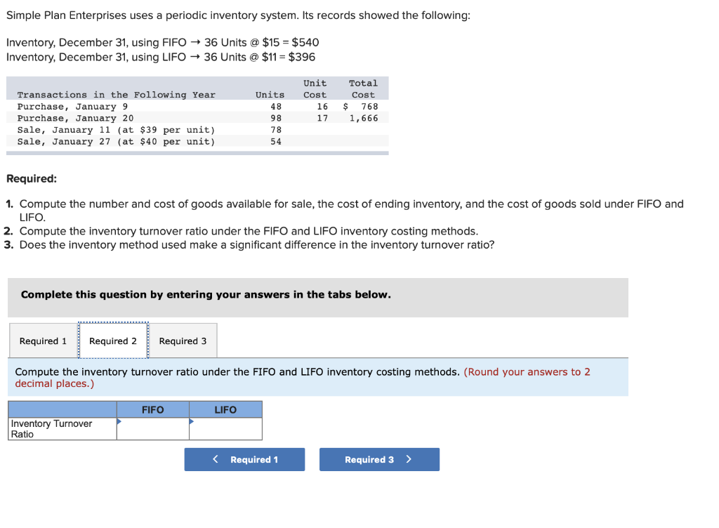The height and width of the screenshot is (528, 719).
Task: Click the blue arrow marker in the LIFO cell
Action: click(x=192, y=420)
